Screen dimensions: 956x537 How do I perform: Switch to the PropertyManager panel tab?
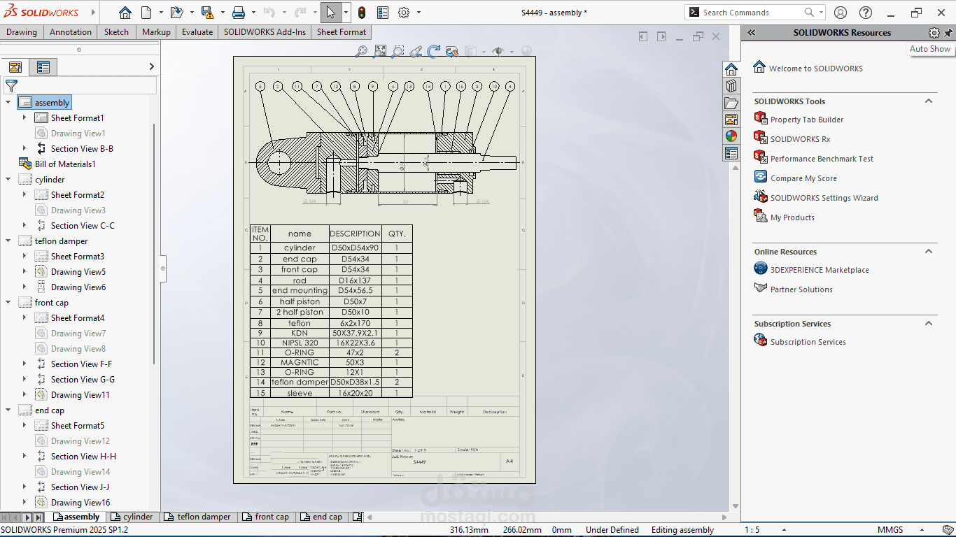pyautogui.click(x=43, y=67)
